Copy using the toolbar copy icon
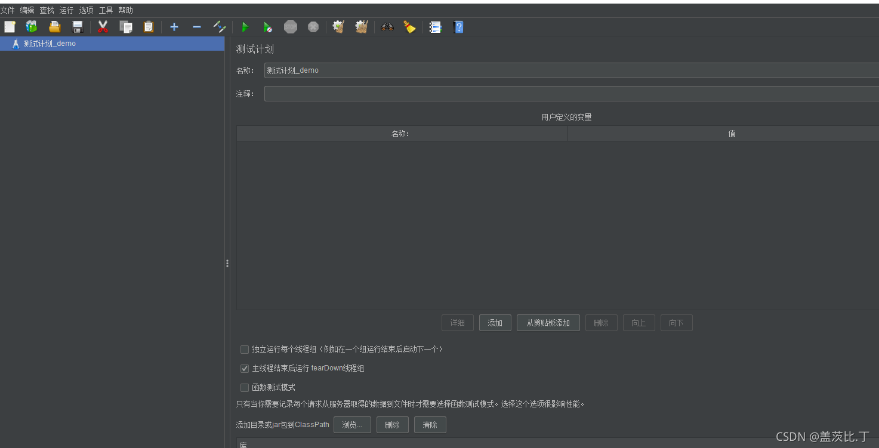 126,27
